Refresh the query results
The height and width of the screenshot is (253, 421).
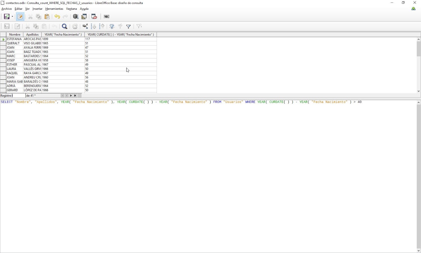(75, 26)
